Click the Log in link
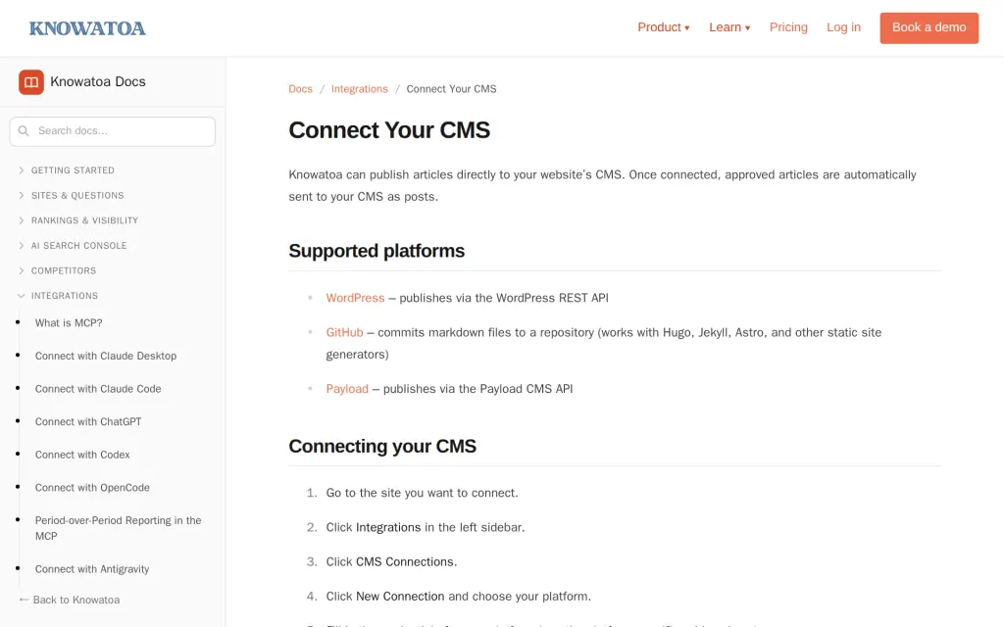The width and height of the screenshot is (1004, 627). [x=843, y=27]
